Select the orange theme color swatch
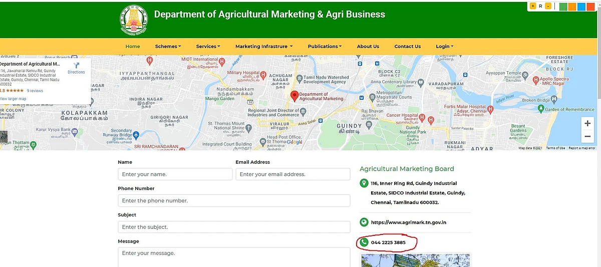This screenshot has height=267, width=601. coord(572,7)
